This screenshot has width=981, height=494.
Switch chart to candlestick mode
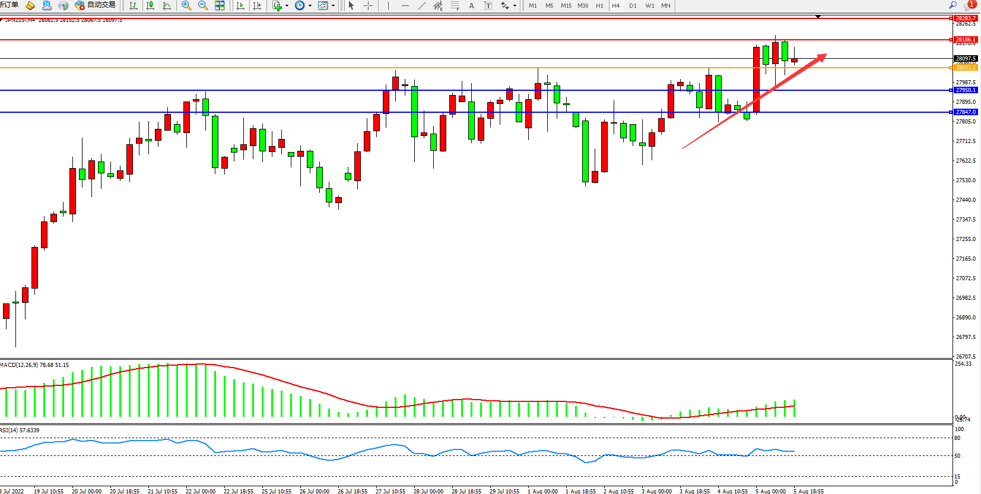coord(150,6)
